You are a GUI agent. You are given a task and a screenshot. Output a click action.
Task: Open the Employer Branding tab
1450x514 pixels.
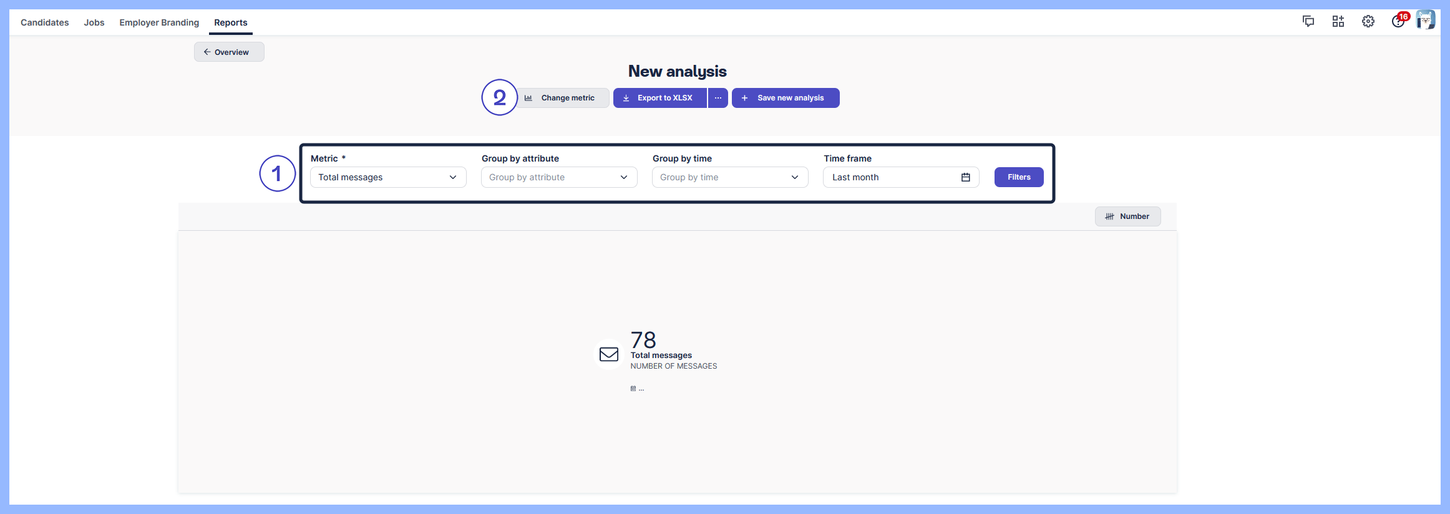pyautogui.click(x=159, y=22)
